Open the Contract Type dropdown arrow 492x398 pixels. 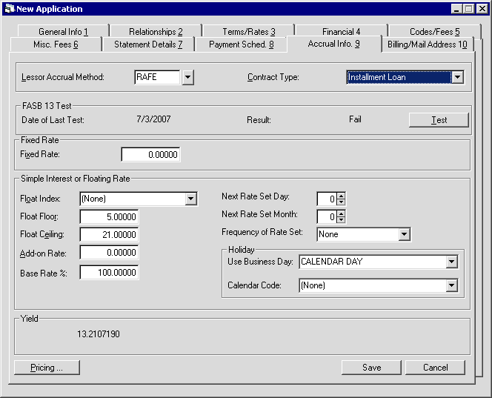point(457,77)
